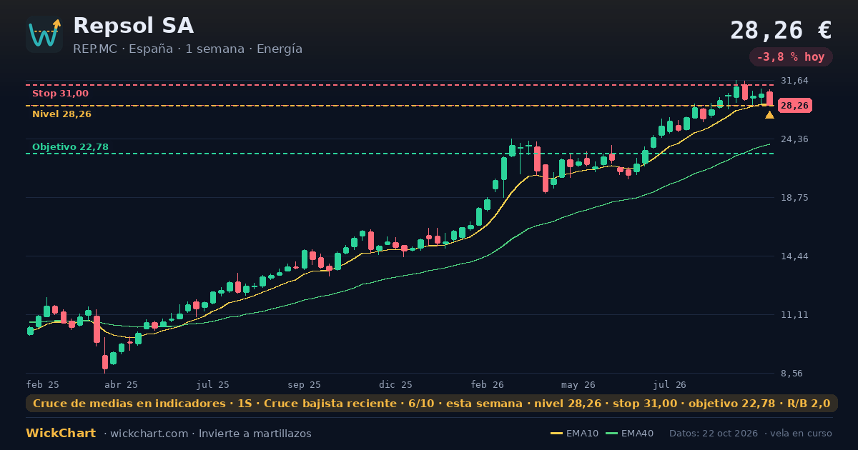This screenshot has width=858, height=450.
Task: Click the abr 25 date label
Action: pyautogui.click(x=121, y=384)
